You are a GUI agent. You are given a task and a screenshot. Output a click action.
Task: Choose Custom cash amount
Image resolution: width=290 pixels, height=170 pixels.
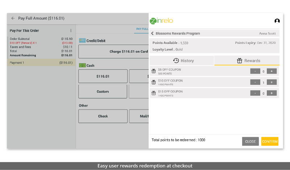(x=103, y=92)
